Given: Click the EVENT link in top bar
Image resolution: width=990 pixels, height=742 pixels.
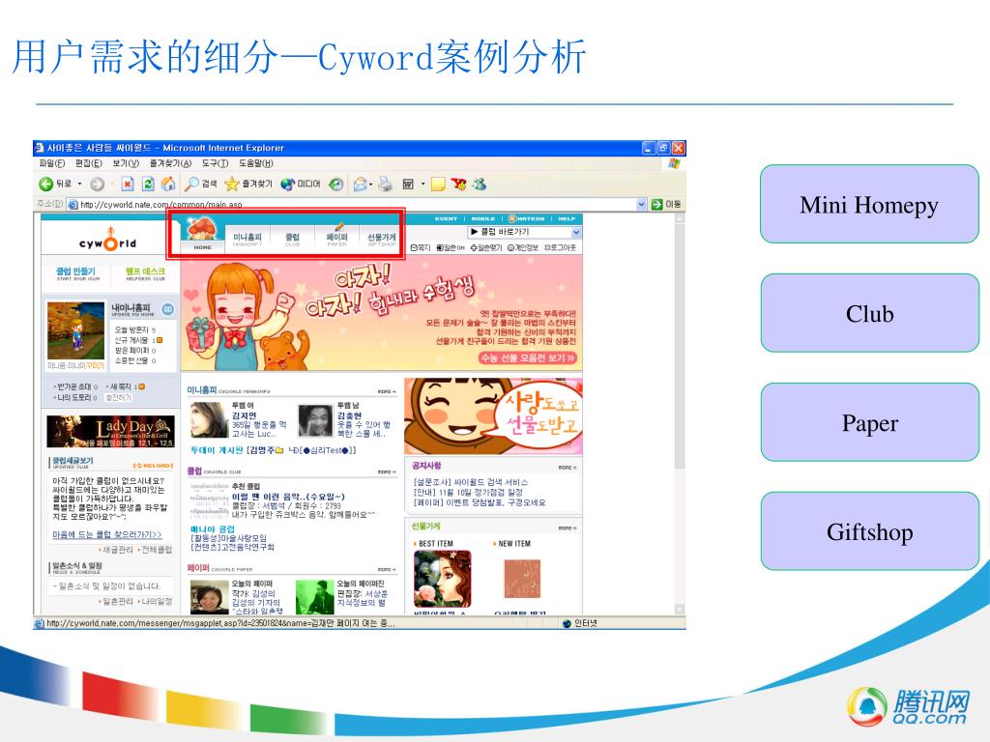Looking at the screenshot, I should [x=446, y=219].
